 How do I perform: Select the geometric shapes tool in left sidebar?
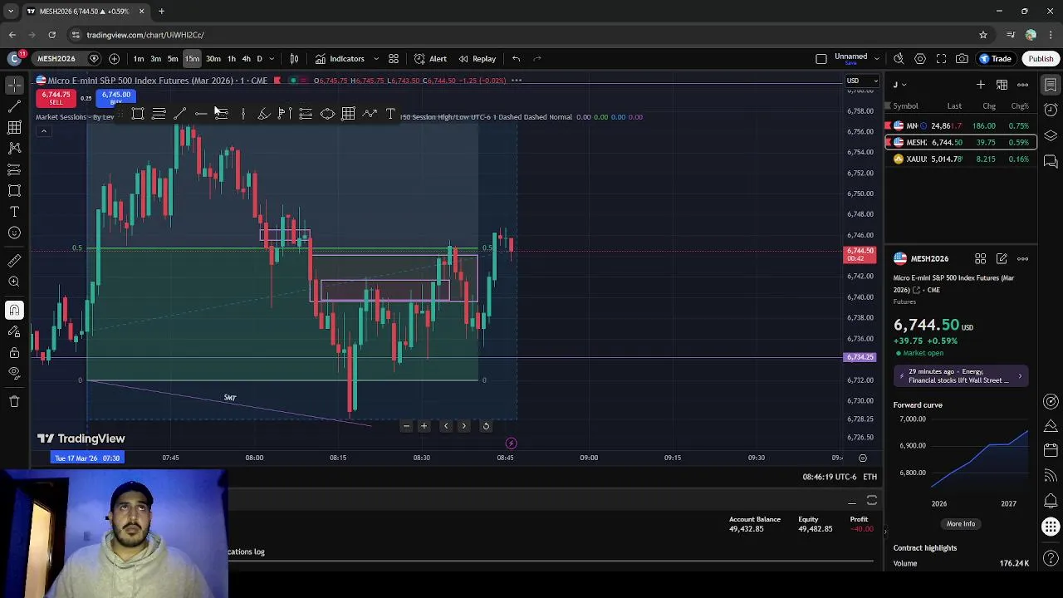[x=14, y=190]
